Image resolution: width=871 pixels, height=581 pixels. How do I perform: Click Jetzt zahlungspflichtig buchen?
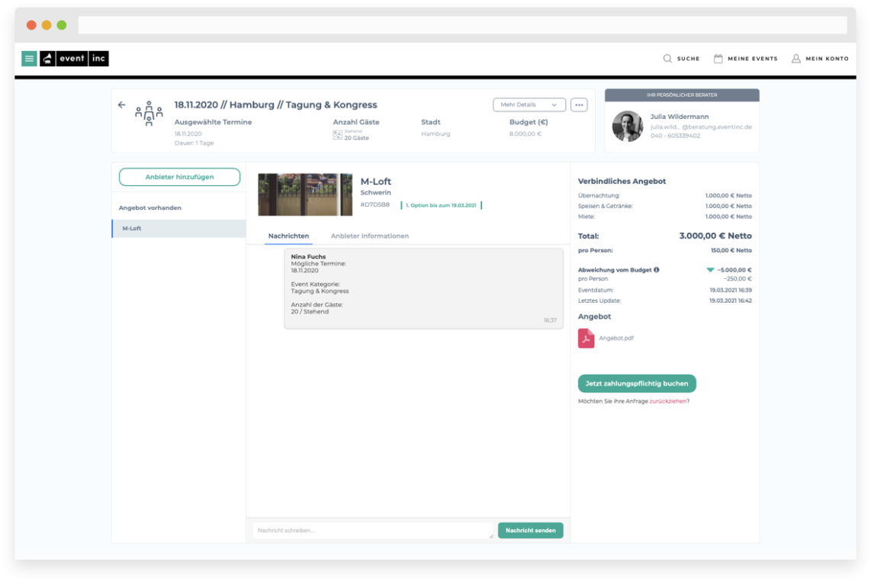pos(637,384)
